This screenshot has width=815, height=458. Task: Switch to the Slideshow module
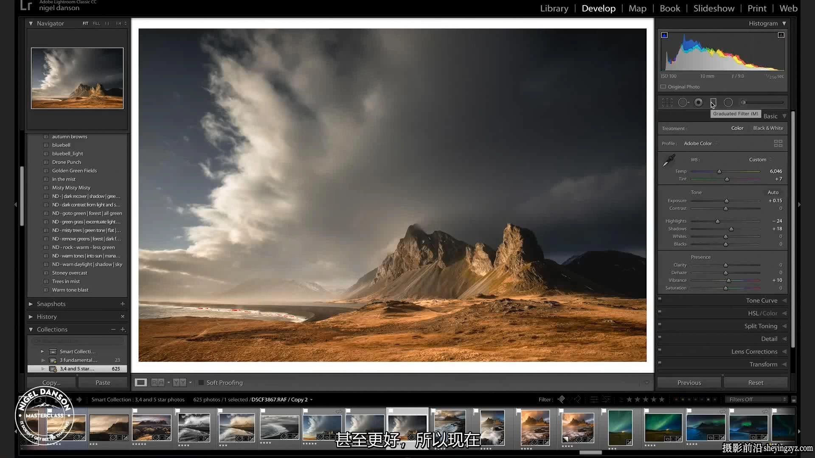714,8
